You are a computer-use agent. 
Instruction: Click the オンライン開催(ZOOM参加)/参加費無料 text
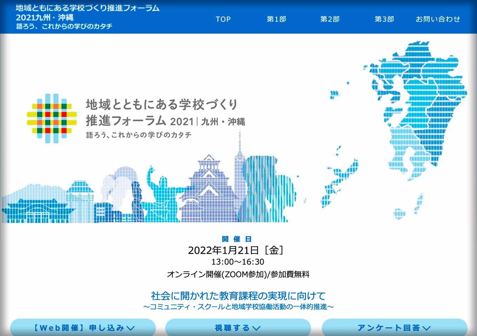(x=238, y=274)
